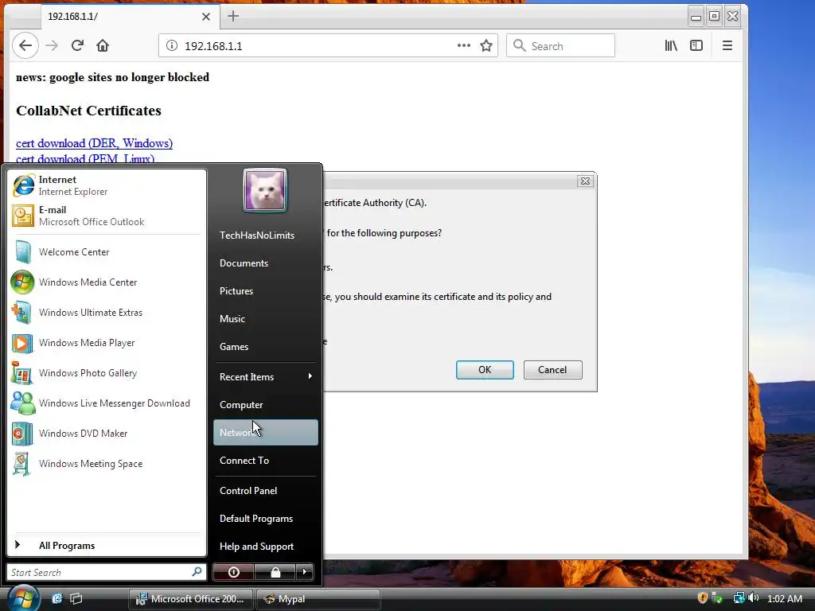Image resolution: width=815 pixels, height=611 pixels.
Task: Show site information icon in address bar
Action: [172, 45]
